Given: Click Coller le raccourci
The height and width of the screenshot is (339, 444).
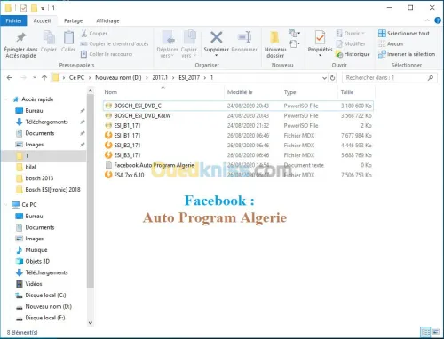Looking at the screenshot, I should tap(107, 54).
